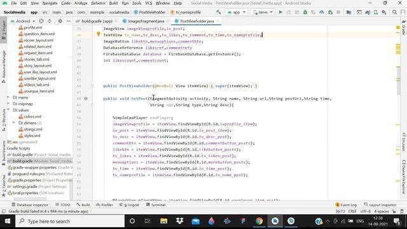Click the yellow lightbulb intention icon
The image size is (407, 229).
point(99,34)
